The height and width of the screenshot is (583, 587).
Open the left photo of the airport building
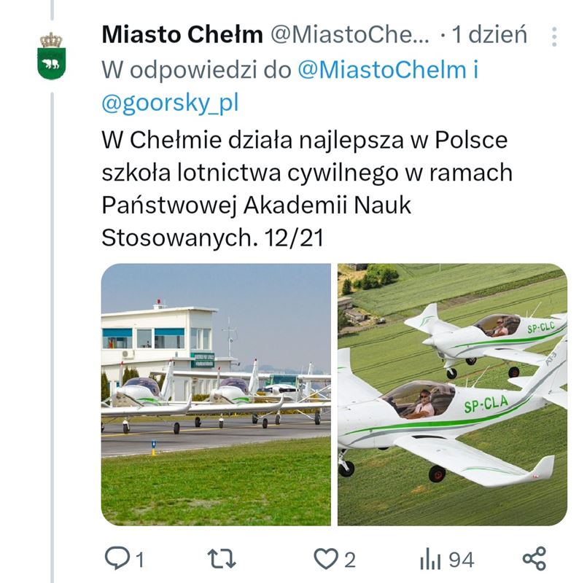pos(216,394)
